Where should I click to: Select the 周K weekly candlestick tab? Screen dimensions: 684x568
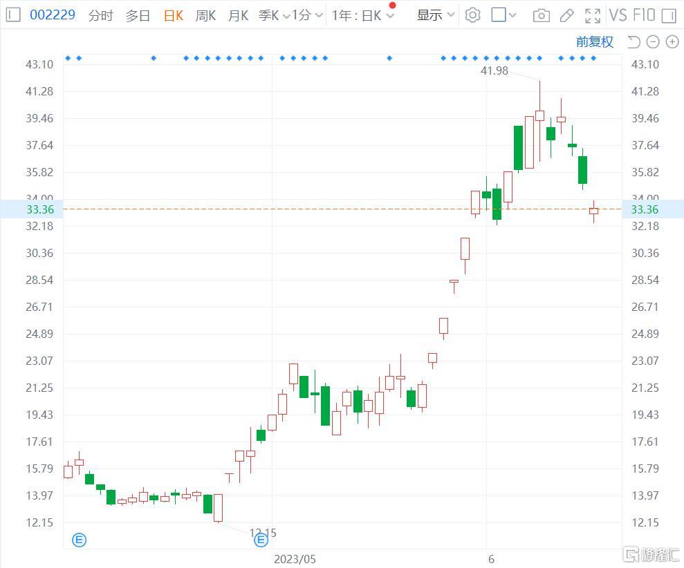click(205, 16)
